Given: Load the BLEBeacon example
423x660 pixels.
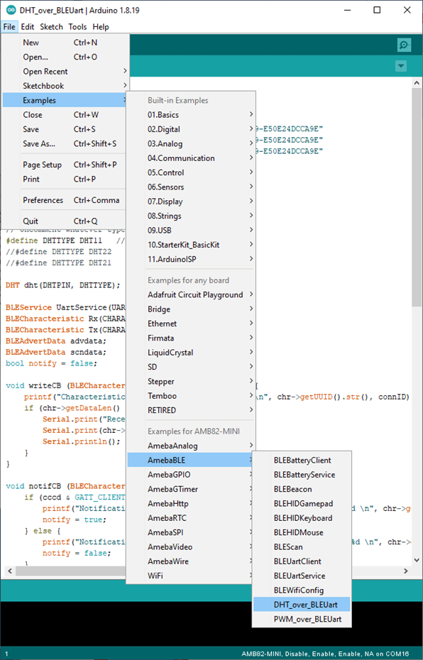Looking at the screenshot, I should point(302,489).
